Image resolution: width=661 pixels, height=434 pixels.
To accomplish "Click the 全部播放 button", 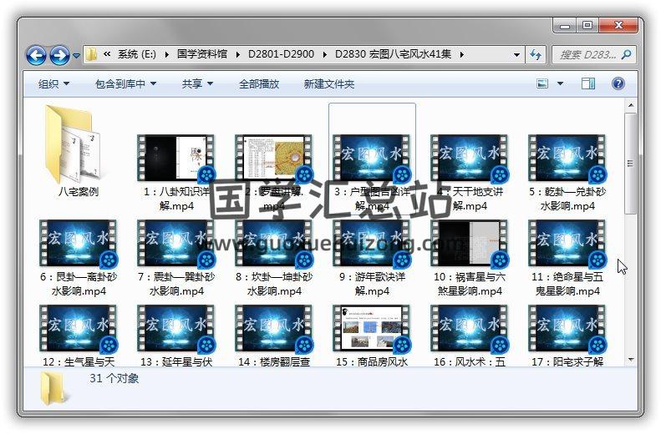I will [x=259, y=84].
